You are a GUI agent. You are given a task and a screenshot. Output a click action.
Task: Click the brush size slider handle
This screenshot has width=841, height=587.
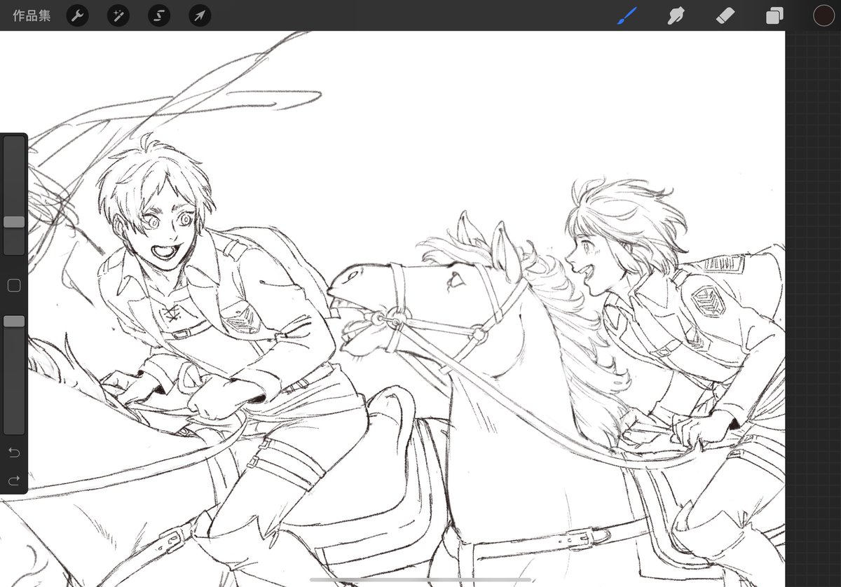point(14,222)
